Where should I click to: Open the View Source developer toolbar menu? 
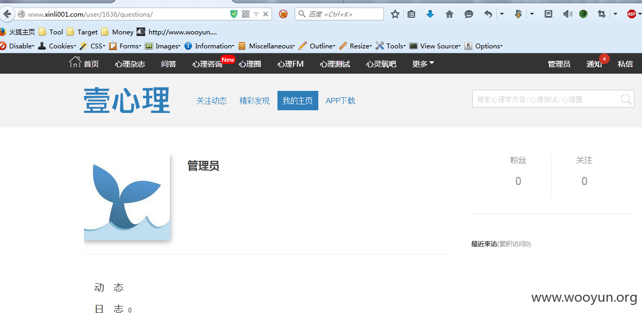[x=435, y=46]
